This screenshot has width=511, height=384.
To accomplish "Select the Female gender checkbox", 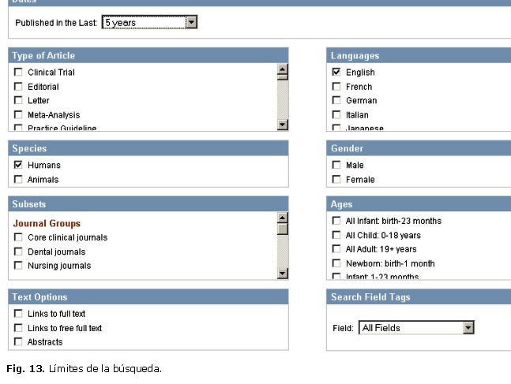I will pos(336,180).
